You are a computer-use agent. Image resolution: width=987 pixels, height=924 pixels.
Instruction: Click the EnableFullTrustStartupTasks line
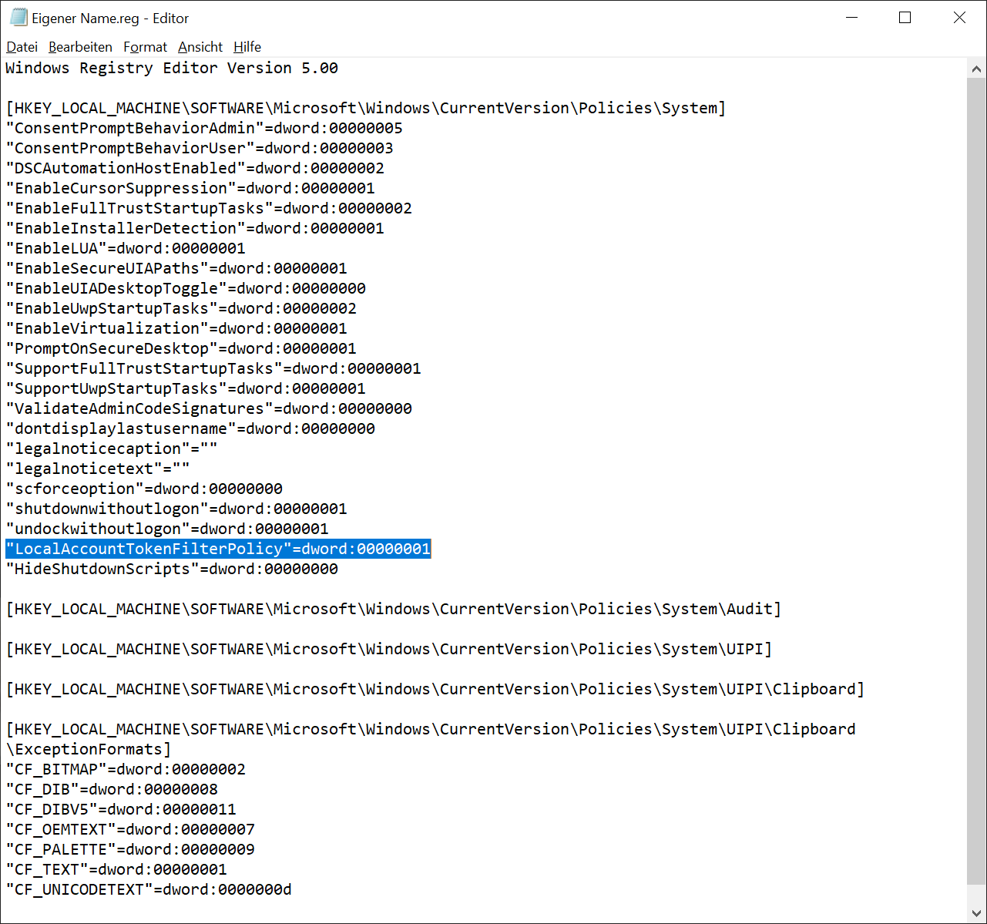209,208
